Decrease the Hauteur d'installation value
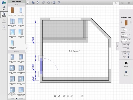Screen dimensions: 133x100 click(x=127, y=39)
